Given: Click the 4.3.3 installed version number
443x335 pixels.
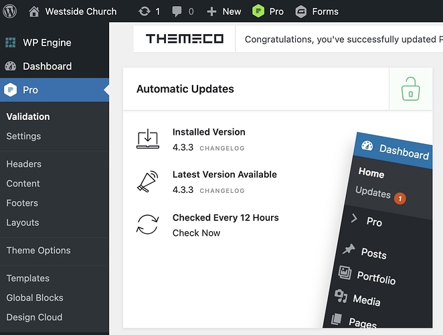Looking at the screenshot, I should click(183, 147).
